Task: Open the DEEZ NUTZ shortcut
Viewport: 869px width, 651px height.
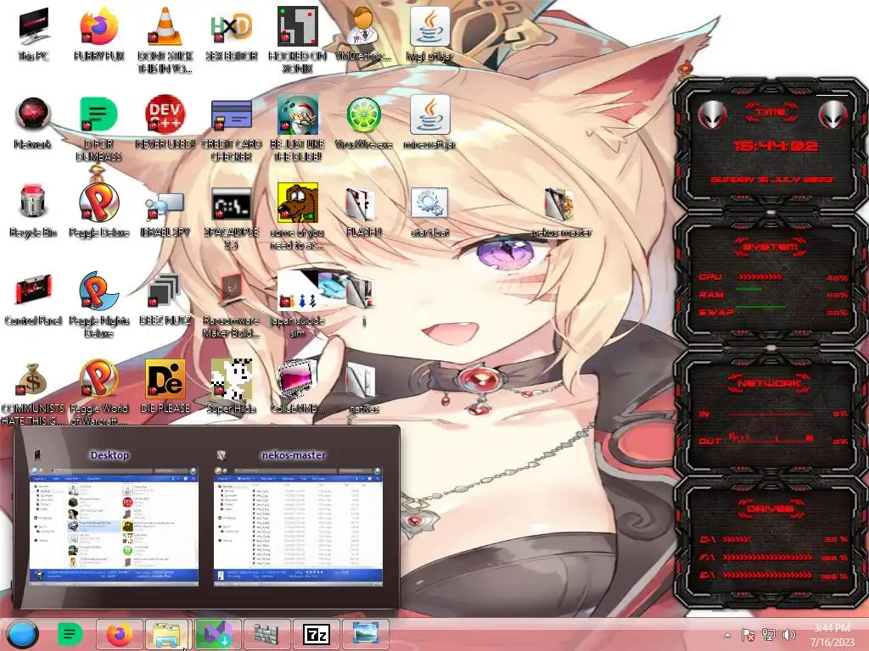Action: pyautogui.click(x=165, y=299)
